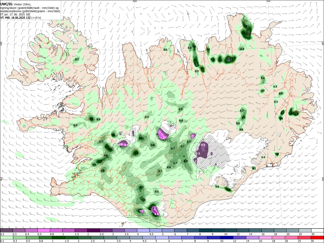The image size is (324, 243).
Task: Click the 'VT: Mið. 18.06.2025 13Z' valid-time line
Action: (x=16, y=18)
